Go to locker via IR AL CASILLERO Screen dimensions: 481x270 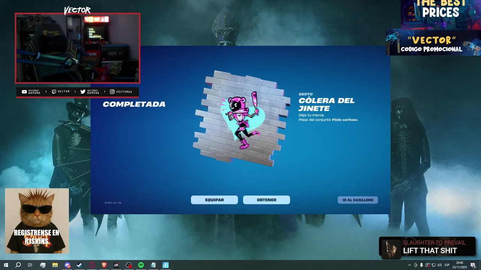click(358, 200)
